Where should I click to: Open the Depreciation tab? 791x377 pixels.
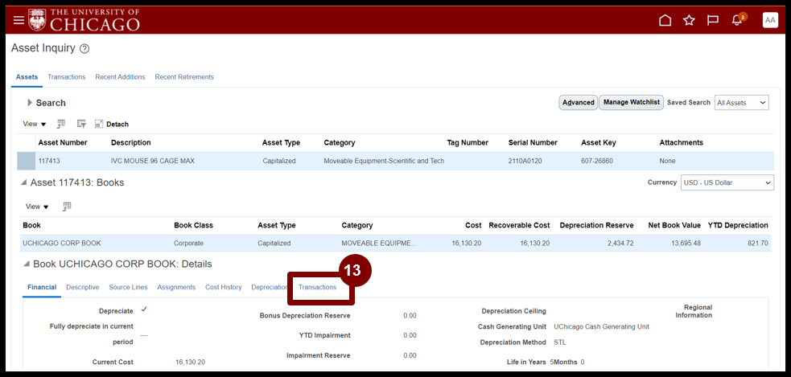(270, 287)
